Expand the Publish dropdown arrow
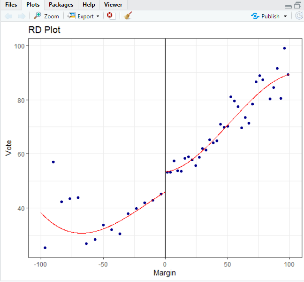 (285, 16)
